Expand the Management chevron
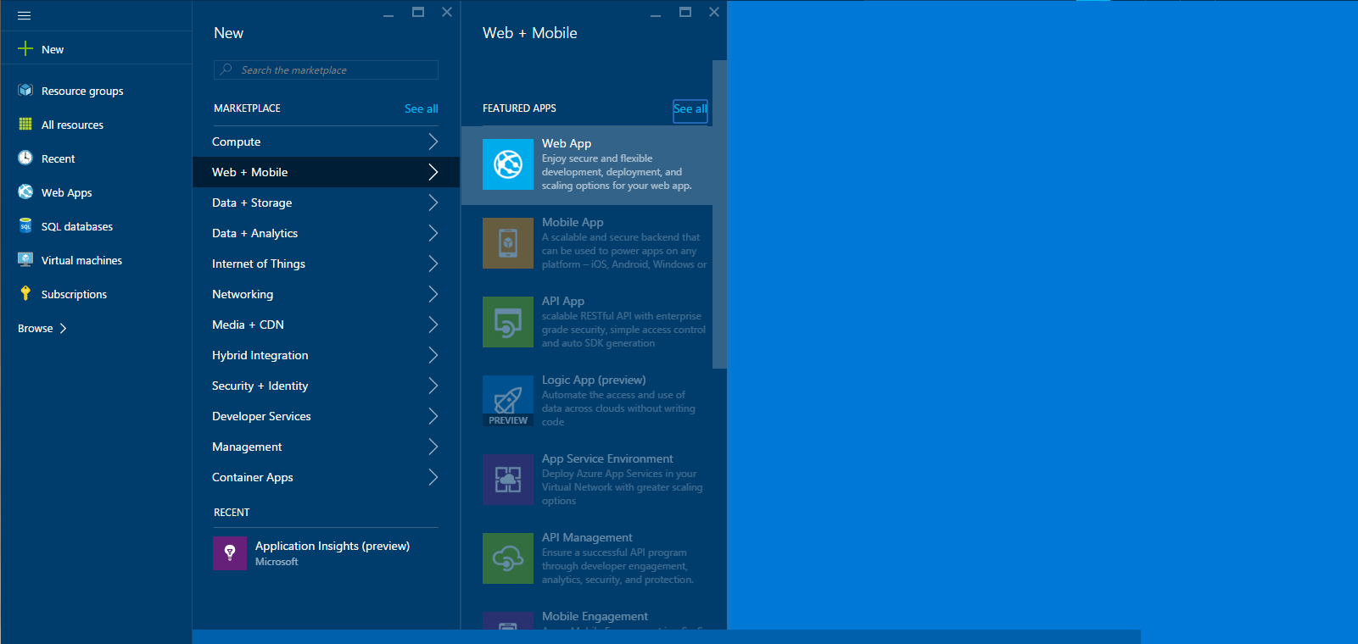Viewport: 1358px width, 644px height. click(433, 447)
